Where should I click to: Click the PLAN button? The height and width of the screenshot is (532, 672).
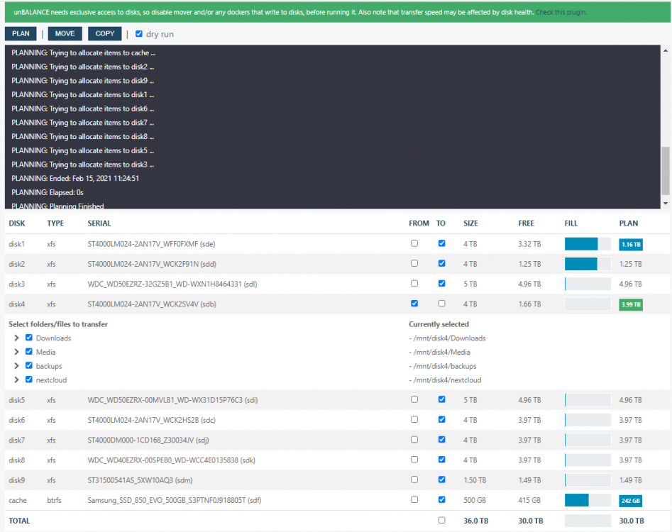click(21, 33)
